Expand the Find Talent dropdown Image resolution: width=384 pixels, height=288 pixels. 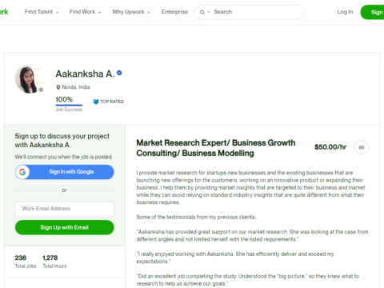[42, 12]
